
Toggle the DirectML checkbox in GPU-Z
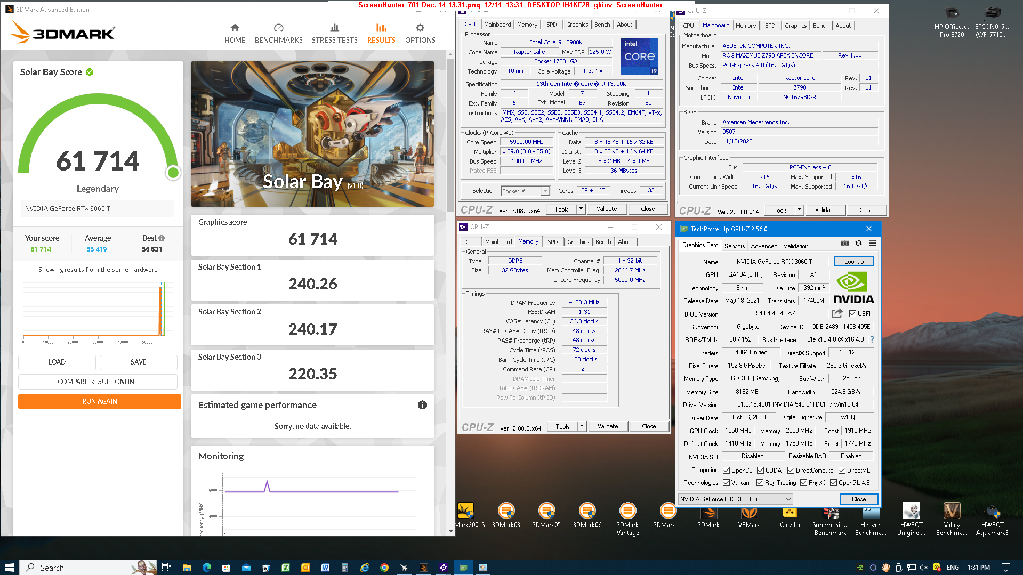[842, 471]
